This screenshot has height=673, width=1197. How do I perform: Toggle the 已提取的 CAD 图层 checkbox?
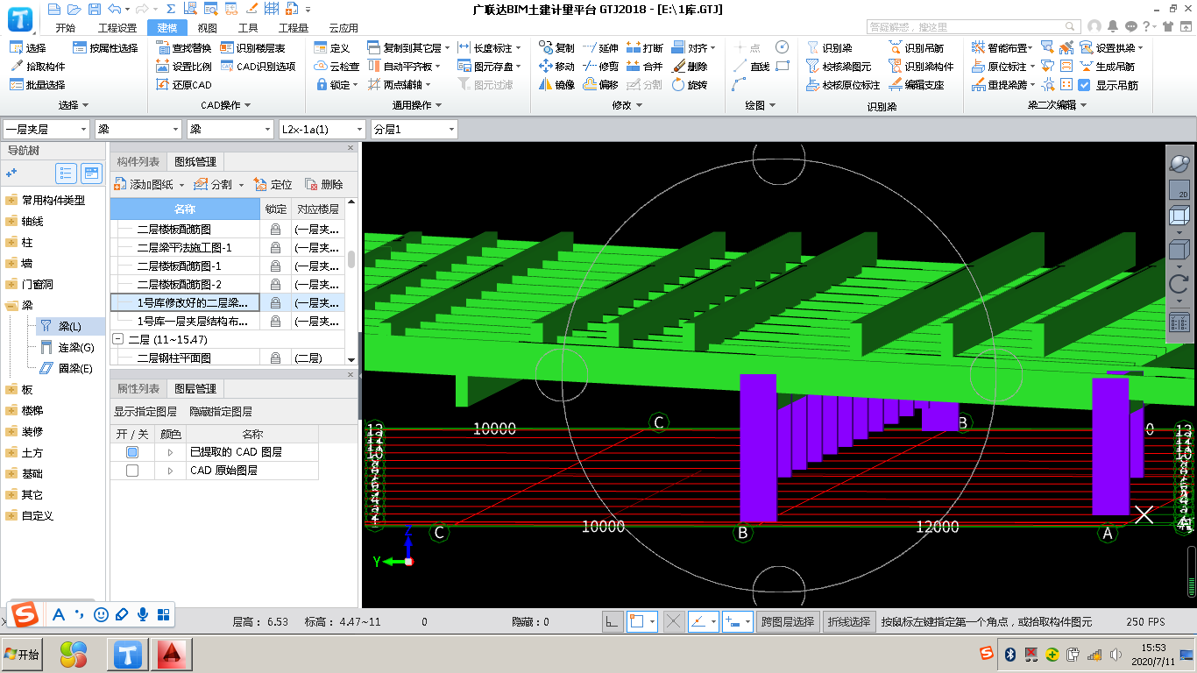[x=132, y=452]
